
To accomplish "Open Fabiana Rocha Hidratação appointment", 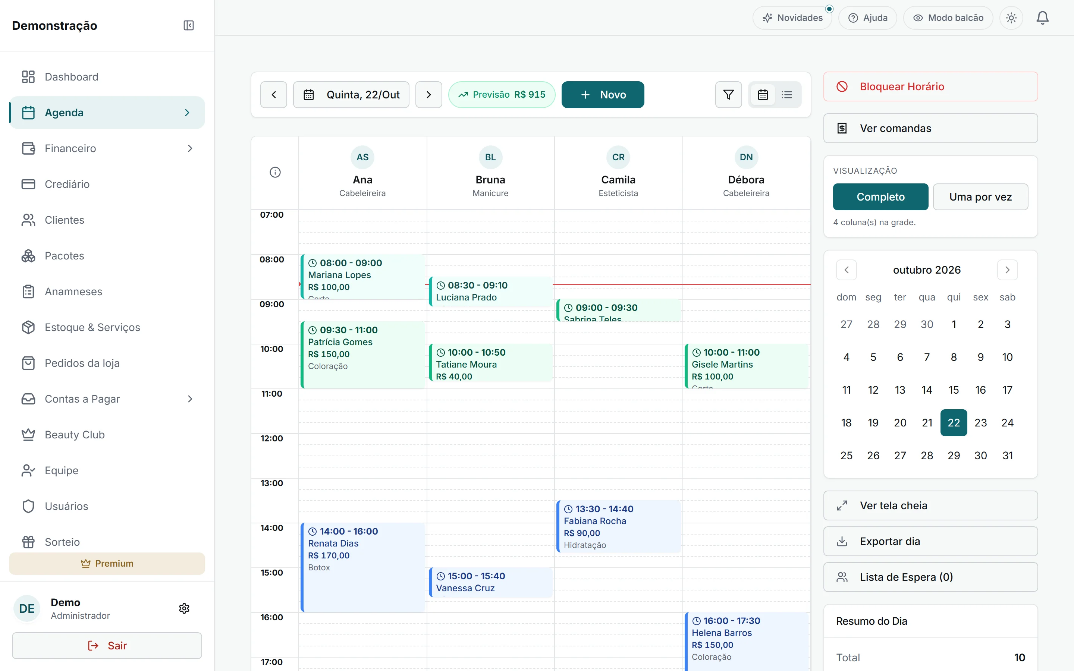I will point(619,526).
